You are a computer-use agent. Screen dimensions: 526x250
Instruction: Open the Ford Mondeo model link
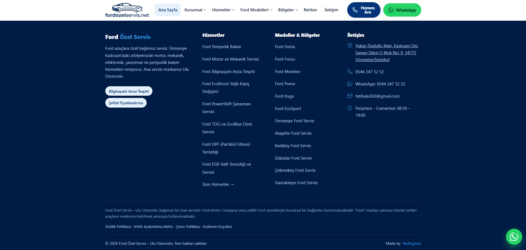tap(287, 72)
